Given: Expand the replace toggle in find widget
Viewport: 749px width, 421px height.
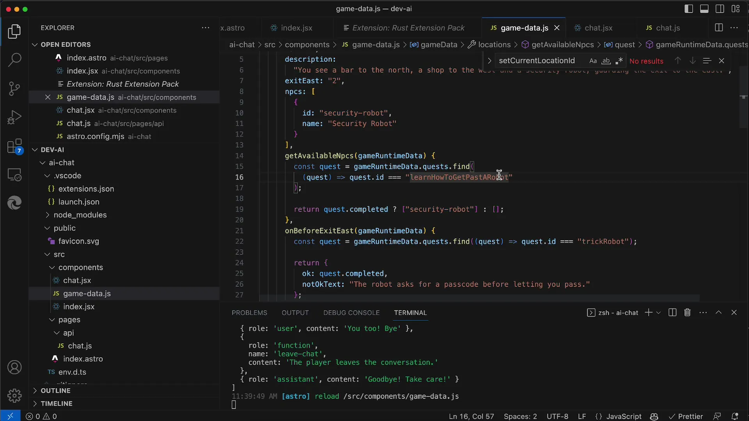Looking at the screenshot, I should [x=489, y=61].
